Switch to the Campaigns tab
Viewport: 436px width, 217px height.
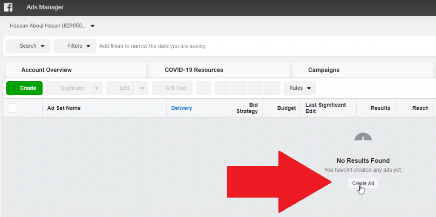coord(363,70)
